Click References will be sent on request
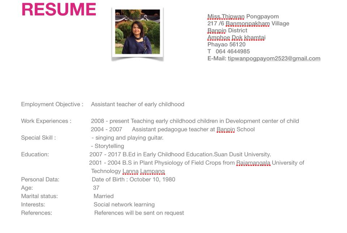 139,213
